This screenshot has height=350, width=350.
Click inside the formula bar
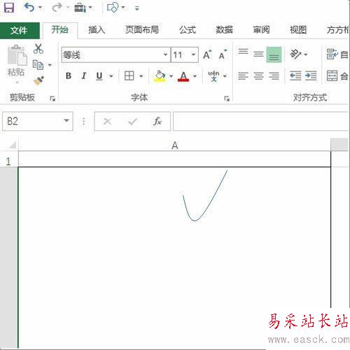[x=261, y=121]
